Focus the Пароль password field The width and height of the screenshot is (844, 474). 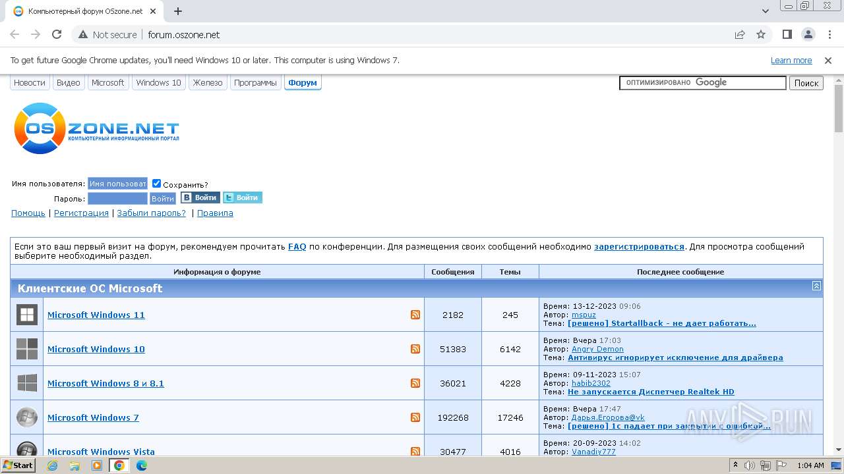click(x=117, y=198)
